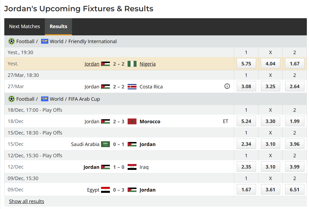Pick the 5.75 odds for Jordan win

click(246, 64)
